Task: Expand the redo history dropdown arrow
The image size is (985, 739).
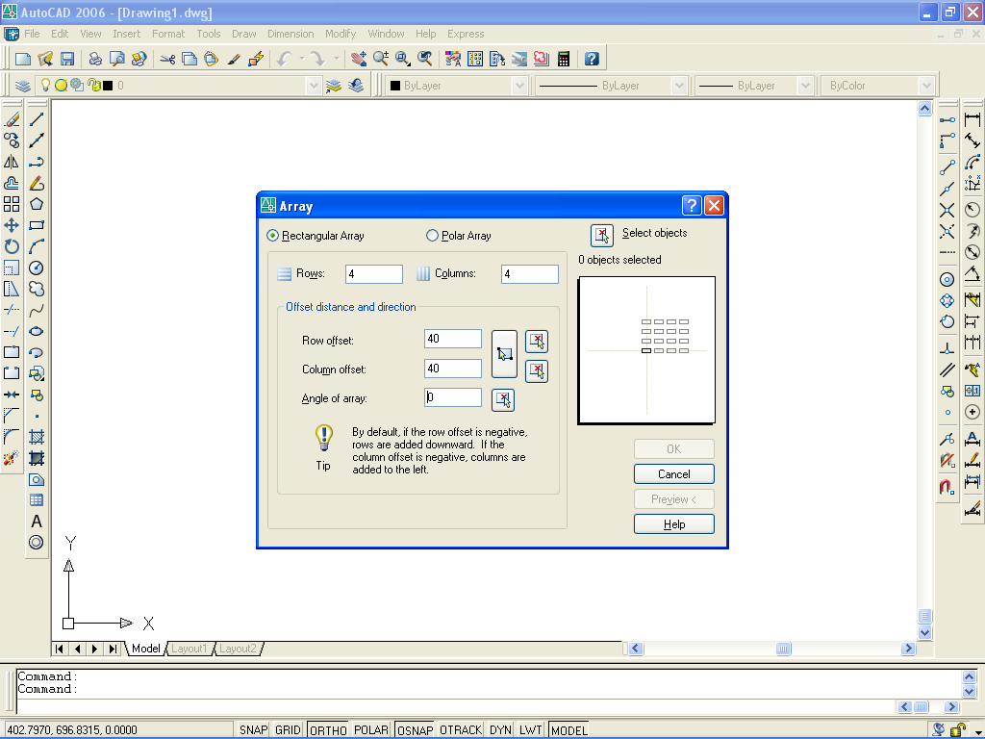Action: [x=337, y=59]
